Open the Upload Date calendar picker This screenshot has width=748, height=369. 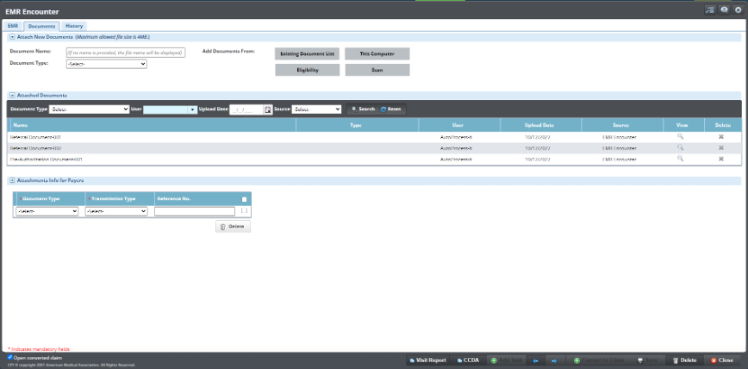click(x=267, y=109)
